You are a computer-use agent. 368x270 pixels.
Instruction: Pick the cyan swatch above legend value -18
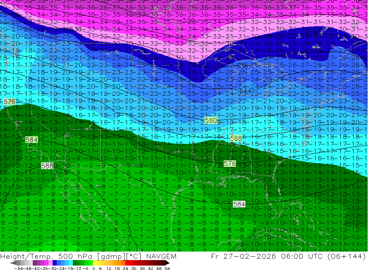coord(71,263)
